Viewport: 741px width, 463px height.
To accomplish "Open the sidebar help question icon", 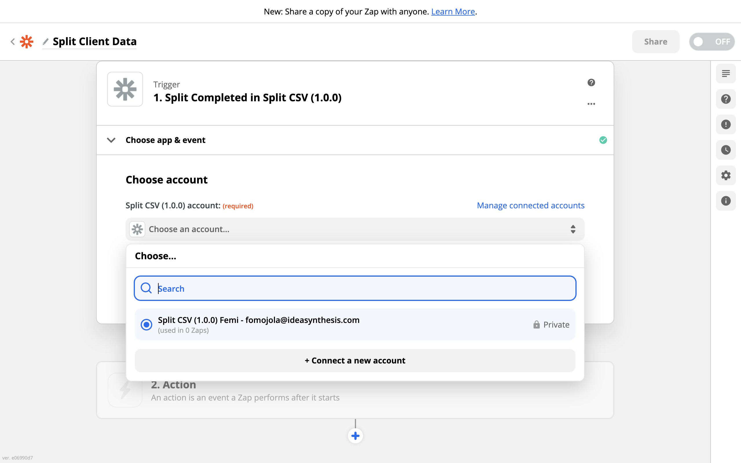I will [726, 99].
